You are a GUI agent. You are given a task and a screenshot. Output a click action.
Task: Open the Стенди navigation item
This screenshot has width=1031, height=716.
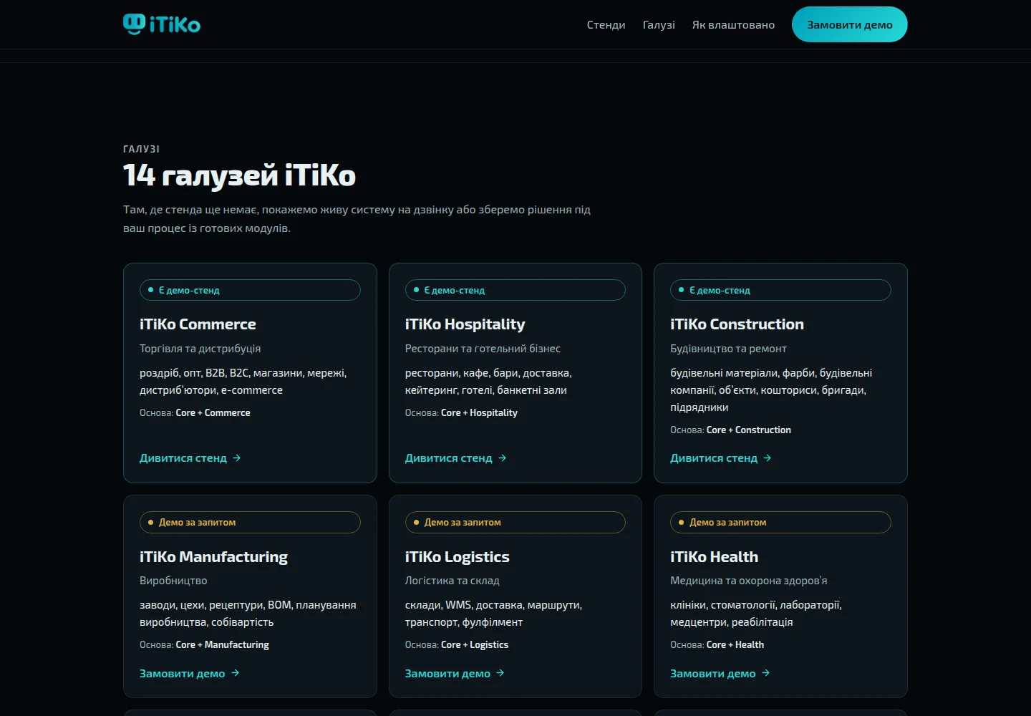[606, 25]
